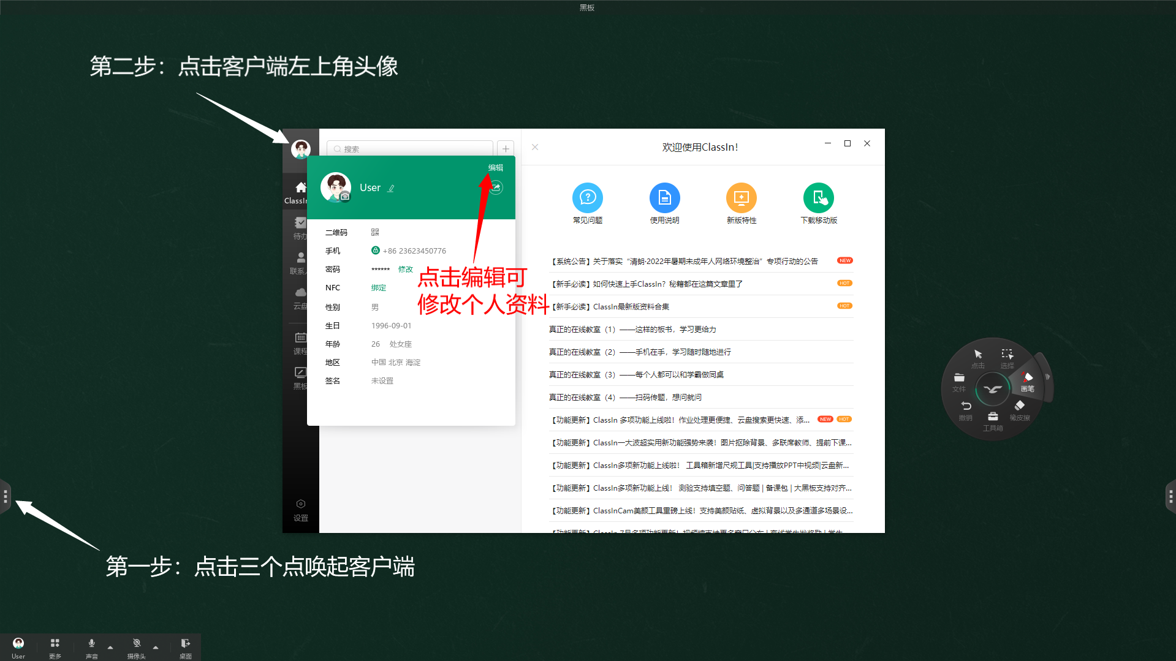Open the 系统公告 清朗·2022 announcement
1176x661 pixels.
[x=701, y=261]
